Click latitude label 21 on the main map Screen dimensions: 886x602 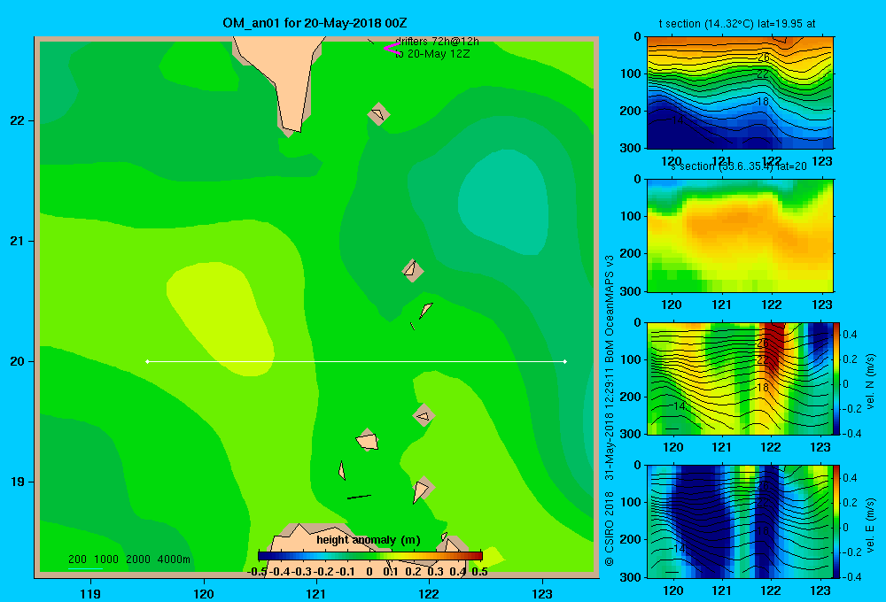coord(18,241)
